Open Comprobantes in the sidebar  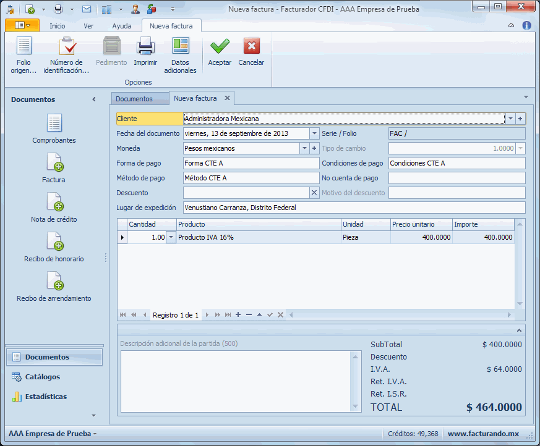coord(54,129)
